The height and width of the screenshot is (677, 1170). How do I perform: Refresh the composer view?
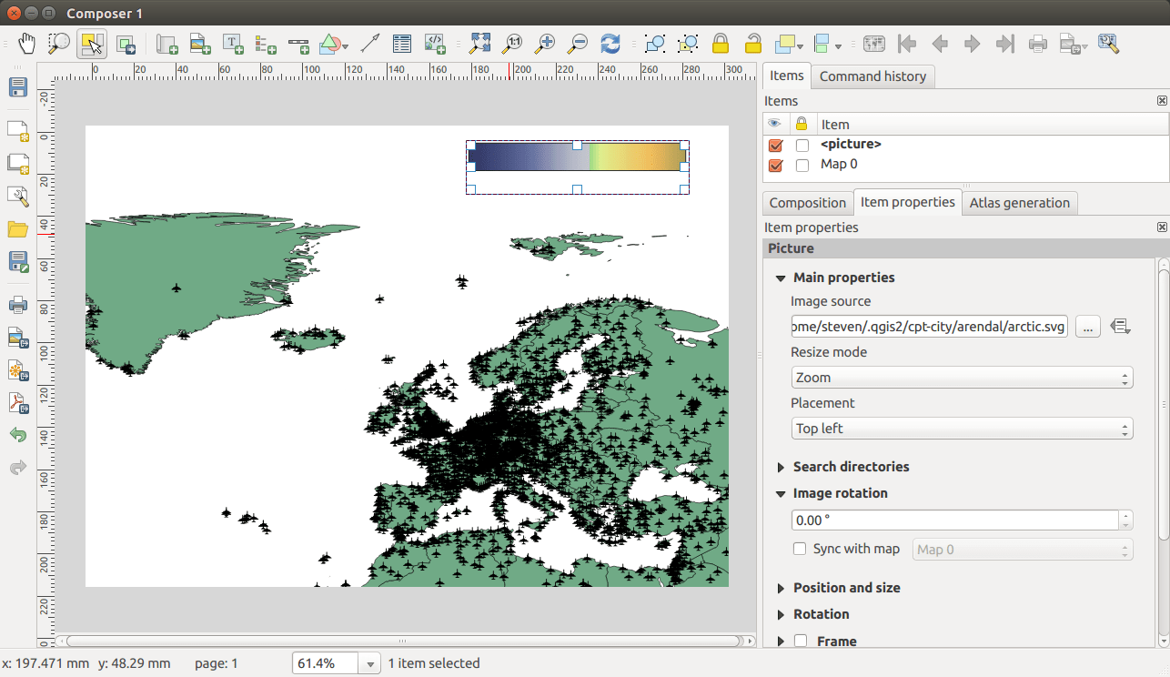pos(610,43)
